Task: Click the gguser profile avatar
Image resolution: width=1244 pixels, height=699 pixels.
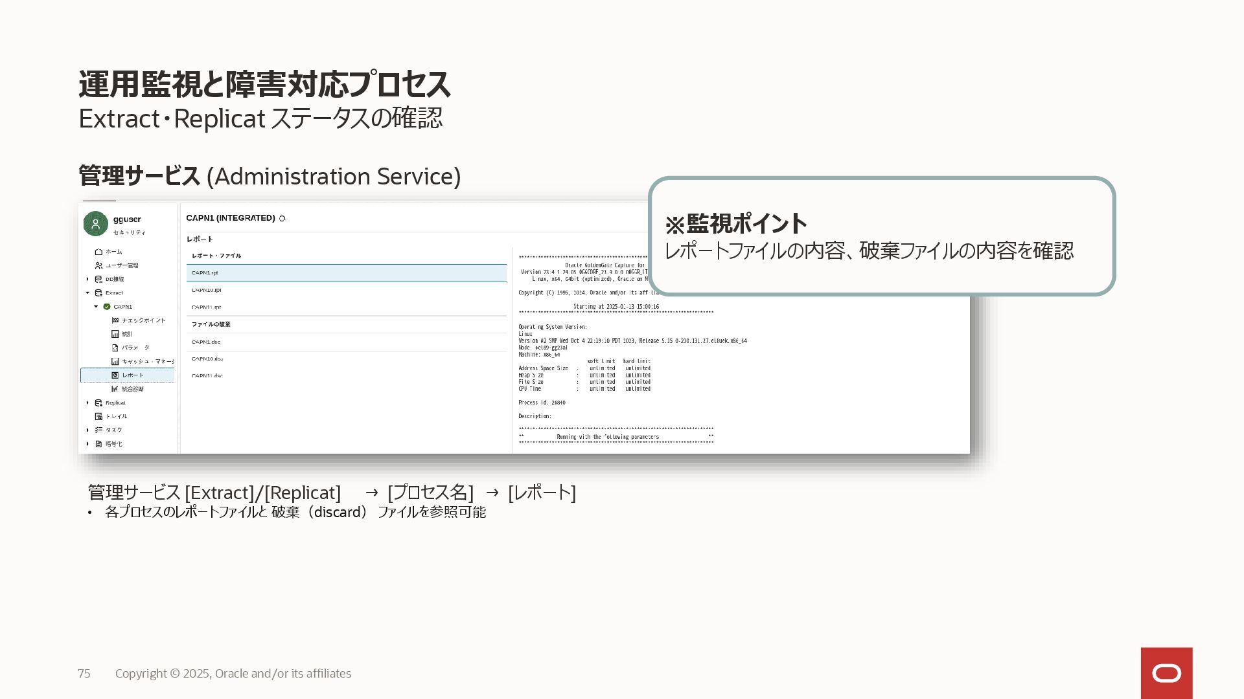Action: tap(95, 224)
